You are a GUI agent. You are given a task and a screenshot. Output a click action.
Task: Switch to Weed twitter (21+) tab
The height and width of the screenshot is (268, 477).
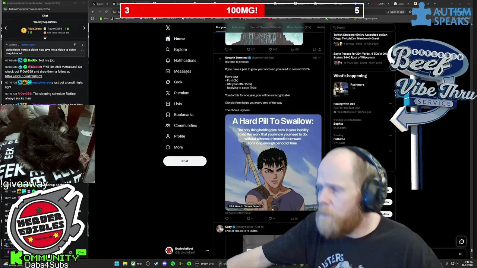tap(299, 27)
